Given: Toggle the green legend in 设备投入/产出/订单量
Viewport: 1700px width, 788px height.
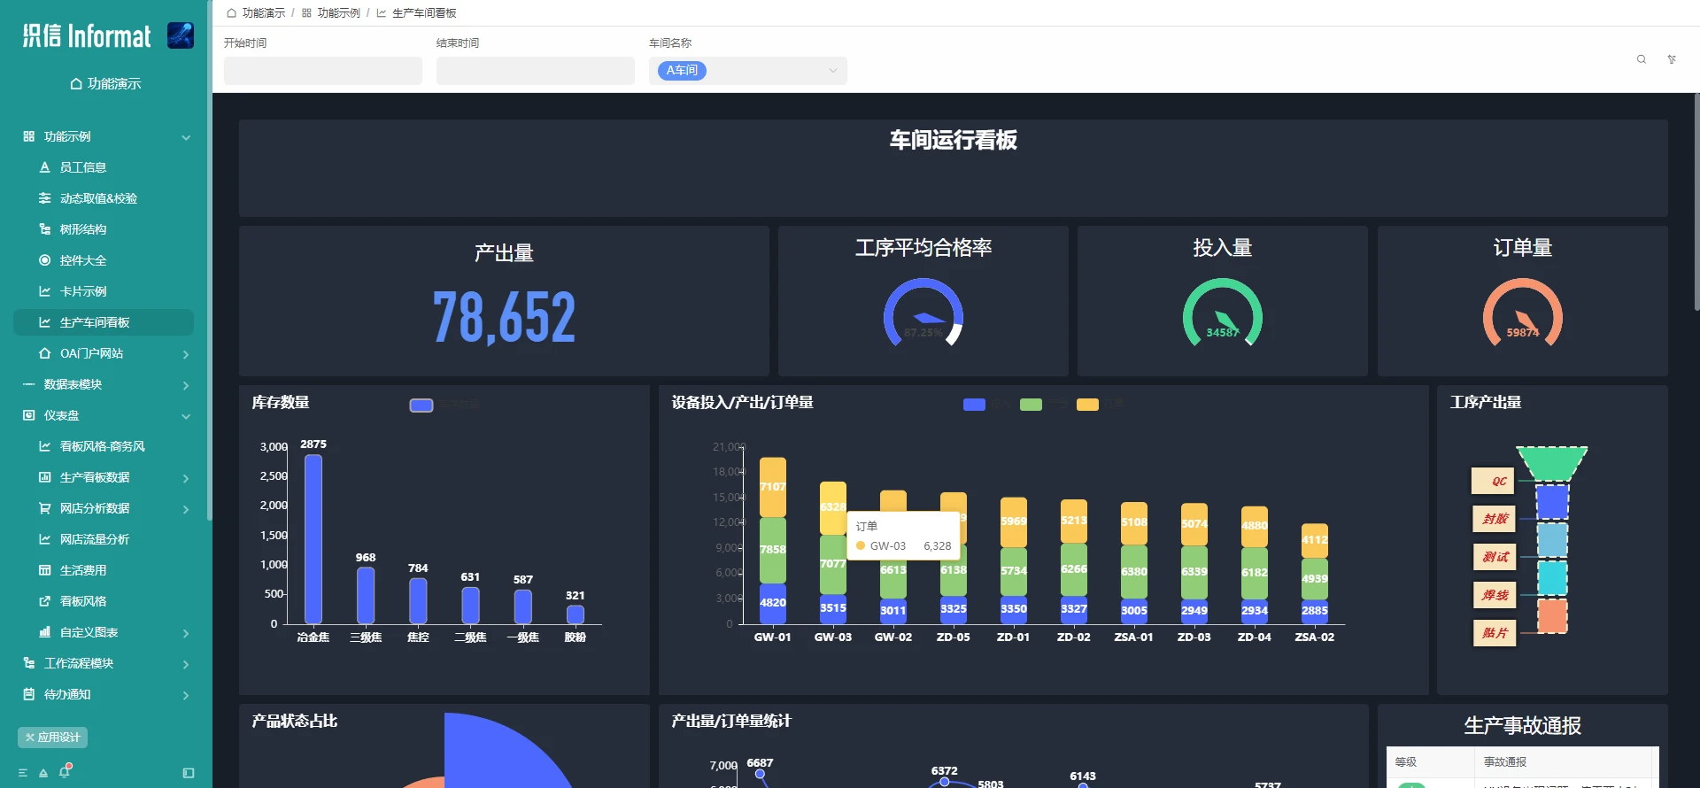Looking at the screenshot, I should tap(1031, 405).
